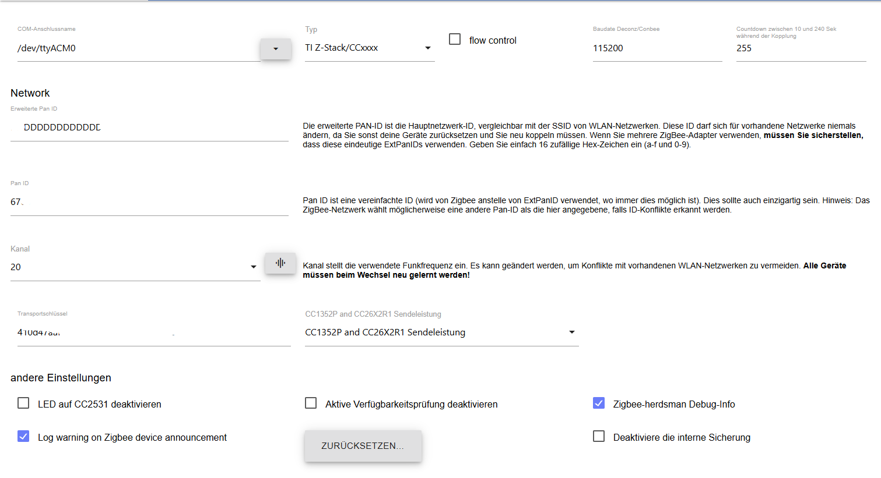The image size is (881, 478).
Task: Disable Log warning on Zigbee device announcement
Action: (x=23, y=436)
